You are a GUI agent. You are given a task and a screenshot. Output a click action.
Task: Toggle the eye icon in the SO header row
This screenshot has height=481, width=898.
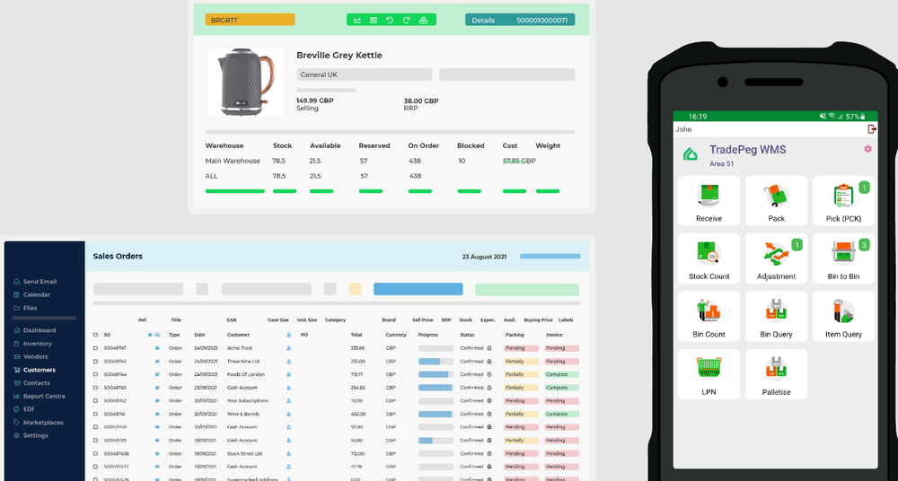tap(150, 335)
